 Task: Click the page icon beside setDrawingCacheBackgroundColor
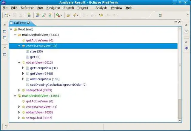coord(28,85)
